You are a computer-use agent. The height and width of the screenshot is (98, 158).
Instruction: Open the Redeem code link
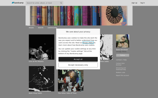pos(121,72)
